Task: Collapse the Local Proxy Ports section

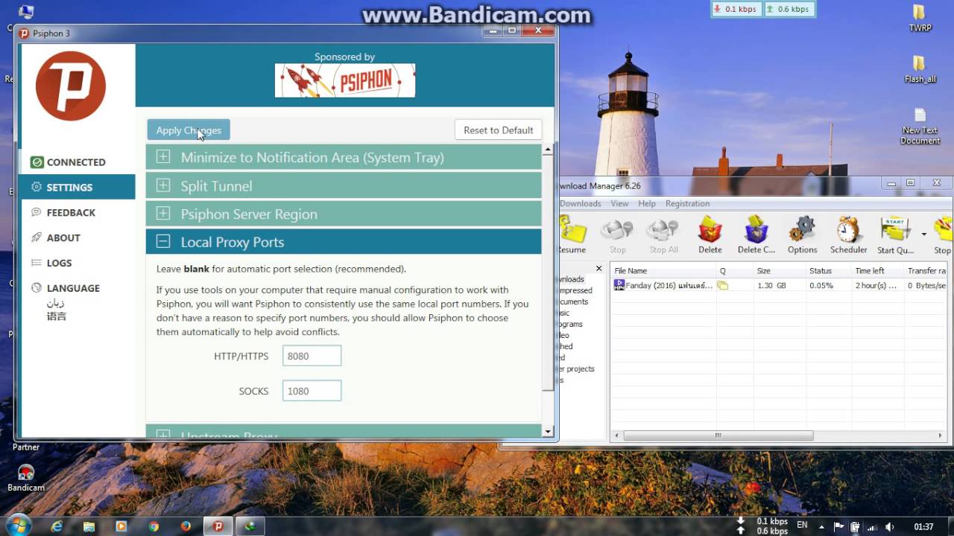Action: tap(344, 242)
